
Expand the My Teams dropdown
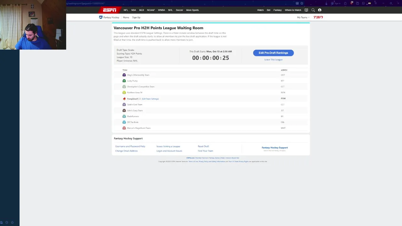303,17
